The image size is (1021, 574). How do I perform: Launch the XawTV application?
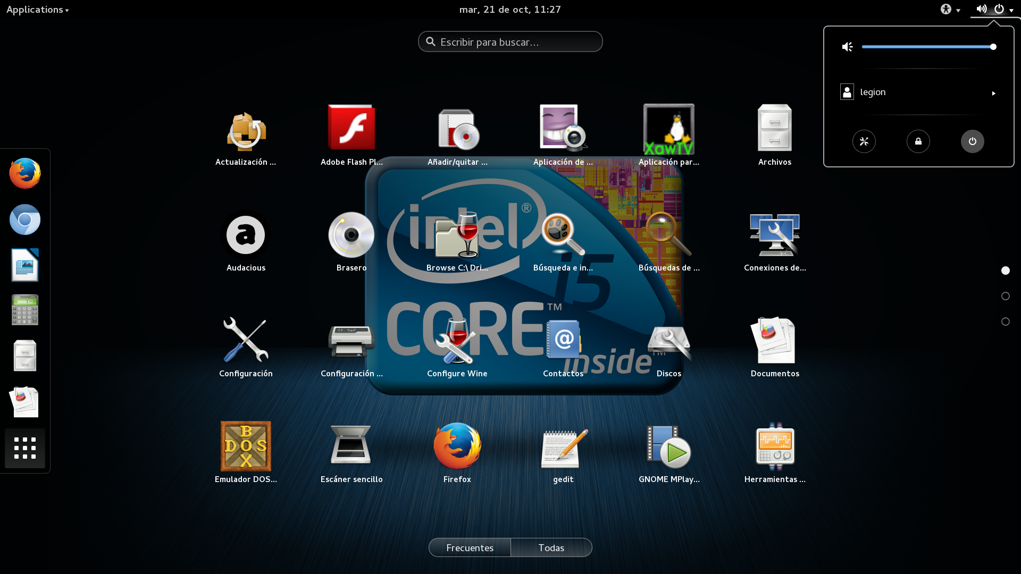point(669,136)
